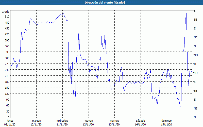Select the 210 value on the left axis

point(7,76)
